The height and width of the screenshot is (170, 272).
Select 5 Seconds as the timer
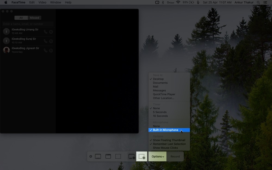point(160,112)
